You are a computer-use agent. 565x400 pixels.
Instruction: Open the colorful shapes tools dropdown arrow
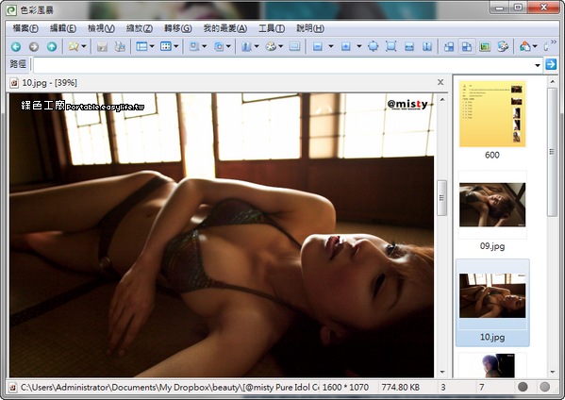pos(535,46)
